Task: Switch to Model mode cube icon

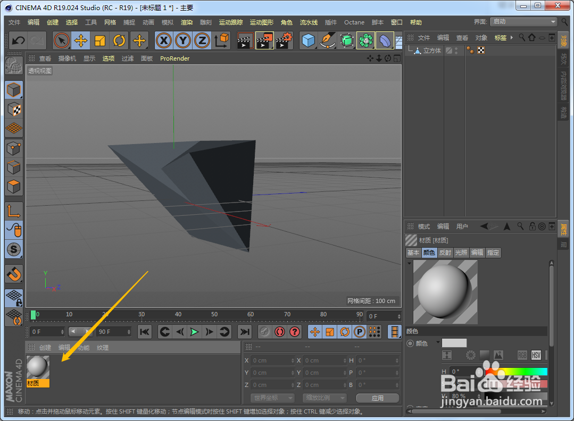Action: pyautogui.click(x=14, y=90)
